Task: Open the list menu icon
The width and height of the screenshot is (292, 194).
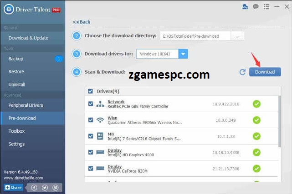Action: point(266,7)
